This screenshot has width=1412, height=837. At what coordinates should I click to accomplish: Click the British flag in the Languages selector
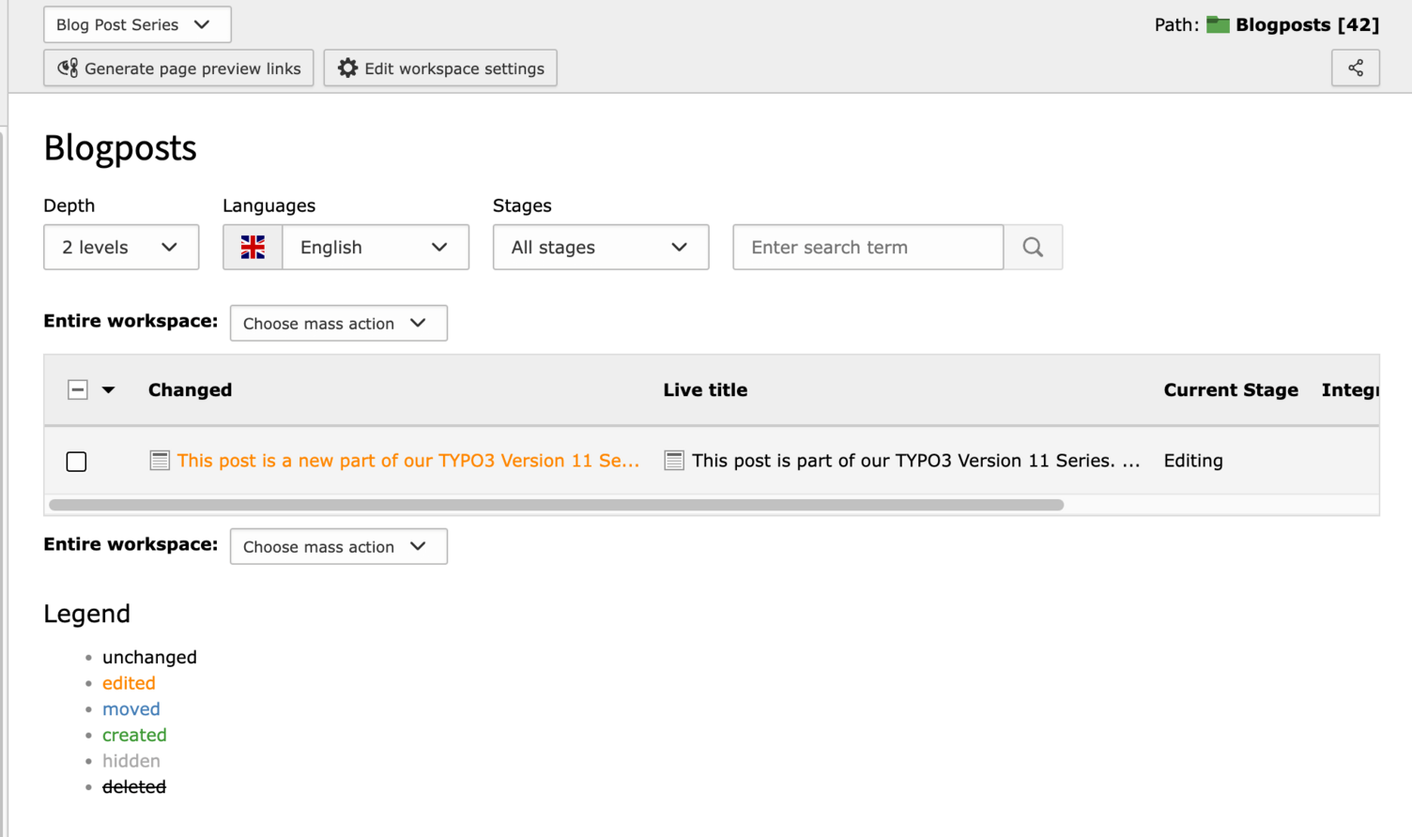(253, 247)
